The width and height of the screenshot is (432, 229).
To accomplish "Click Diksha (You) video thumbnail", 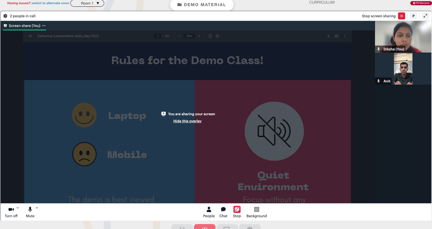I will pos(403,37).
